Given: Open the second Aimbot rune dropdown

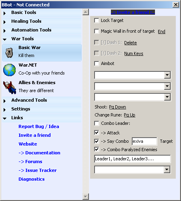Looking at the screenshot, I should (167, 86).
